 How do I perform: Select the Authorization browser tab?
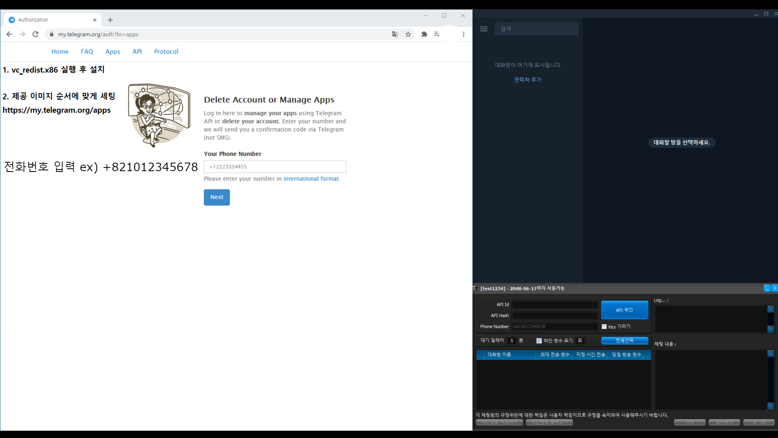pos(51,20)
